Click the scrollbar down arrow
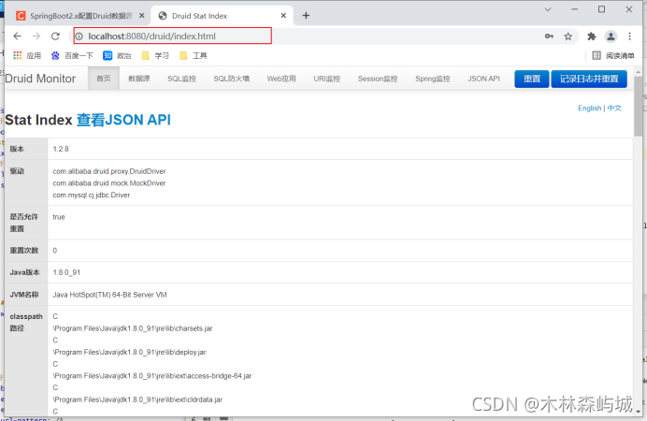Image resolution: width=647 pixels, height=421 pixels. pyautogui.click(x=638, y=411)
